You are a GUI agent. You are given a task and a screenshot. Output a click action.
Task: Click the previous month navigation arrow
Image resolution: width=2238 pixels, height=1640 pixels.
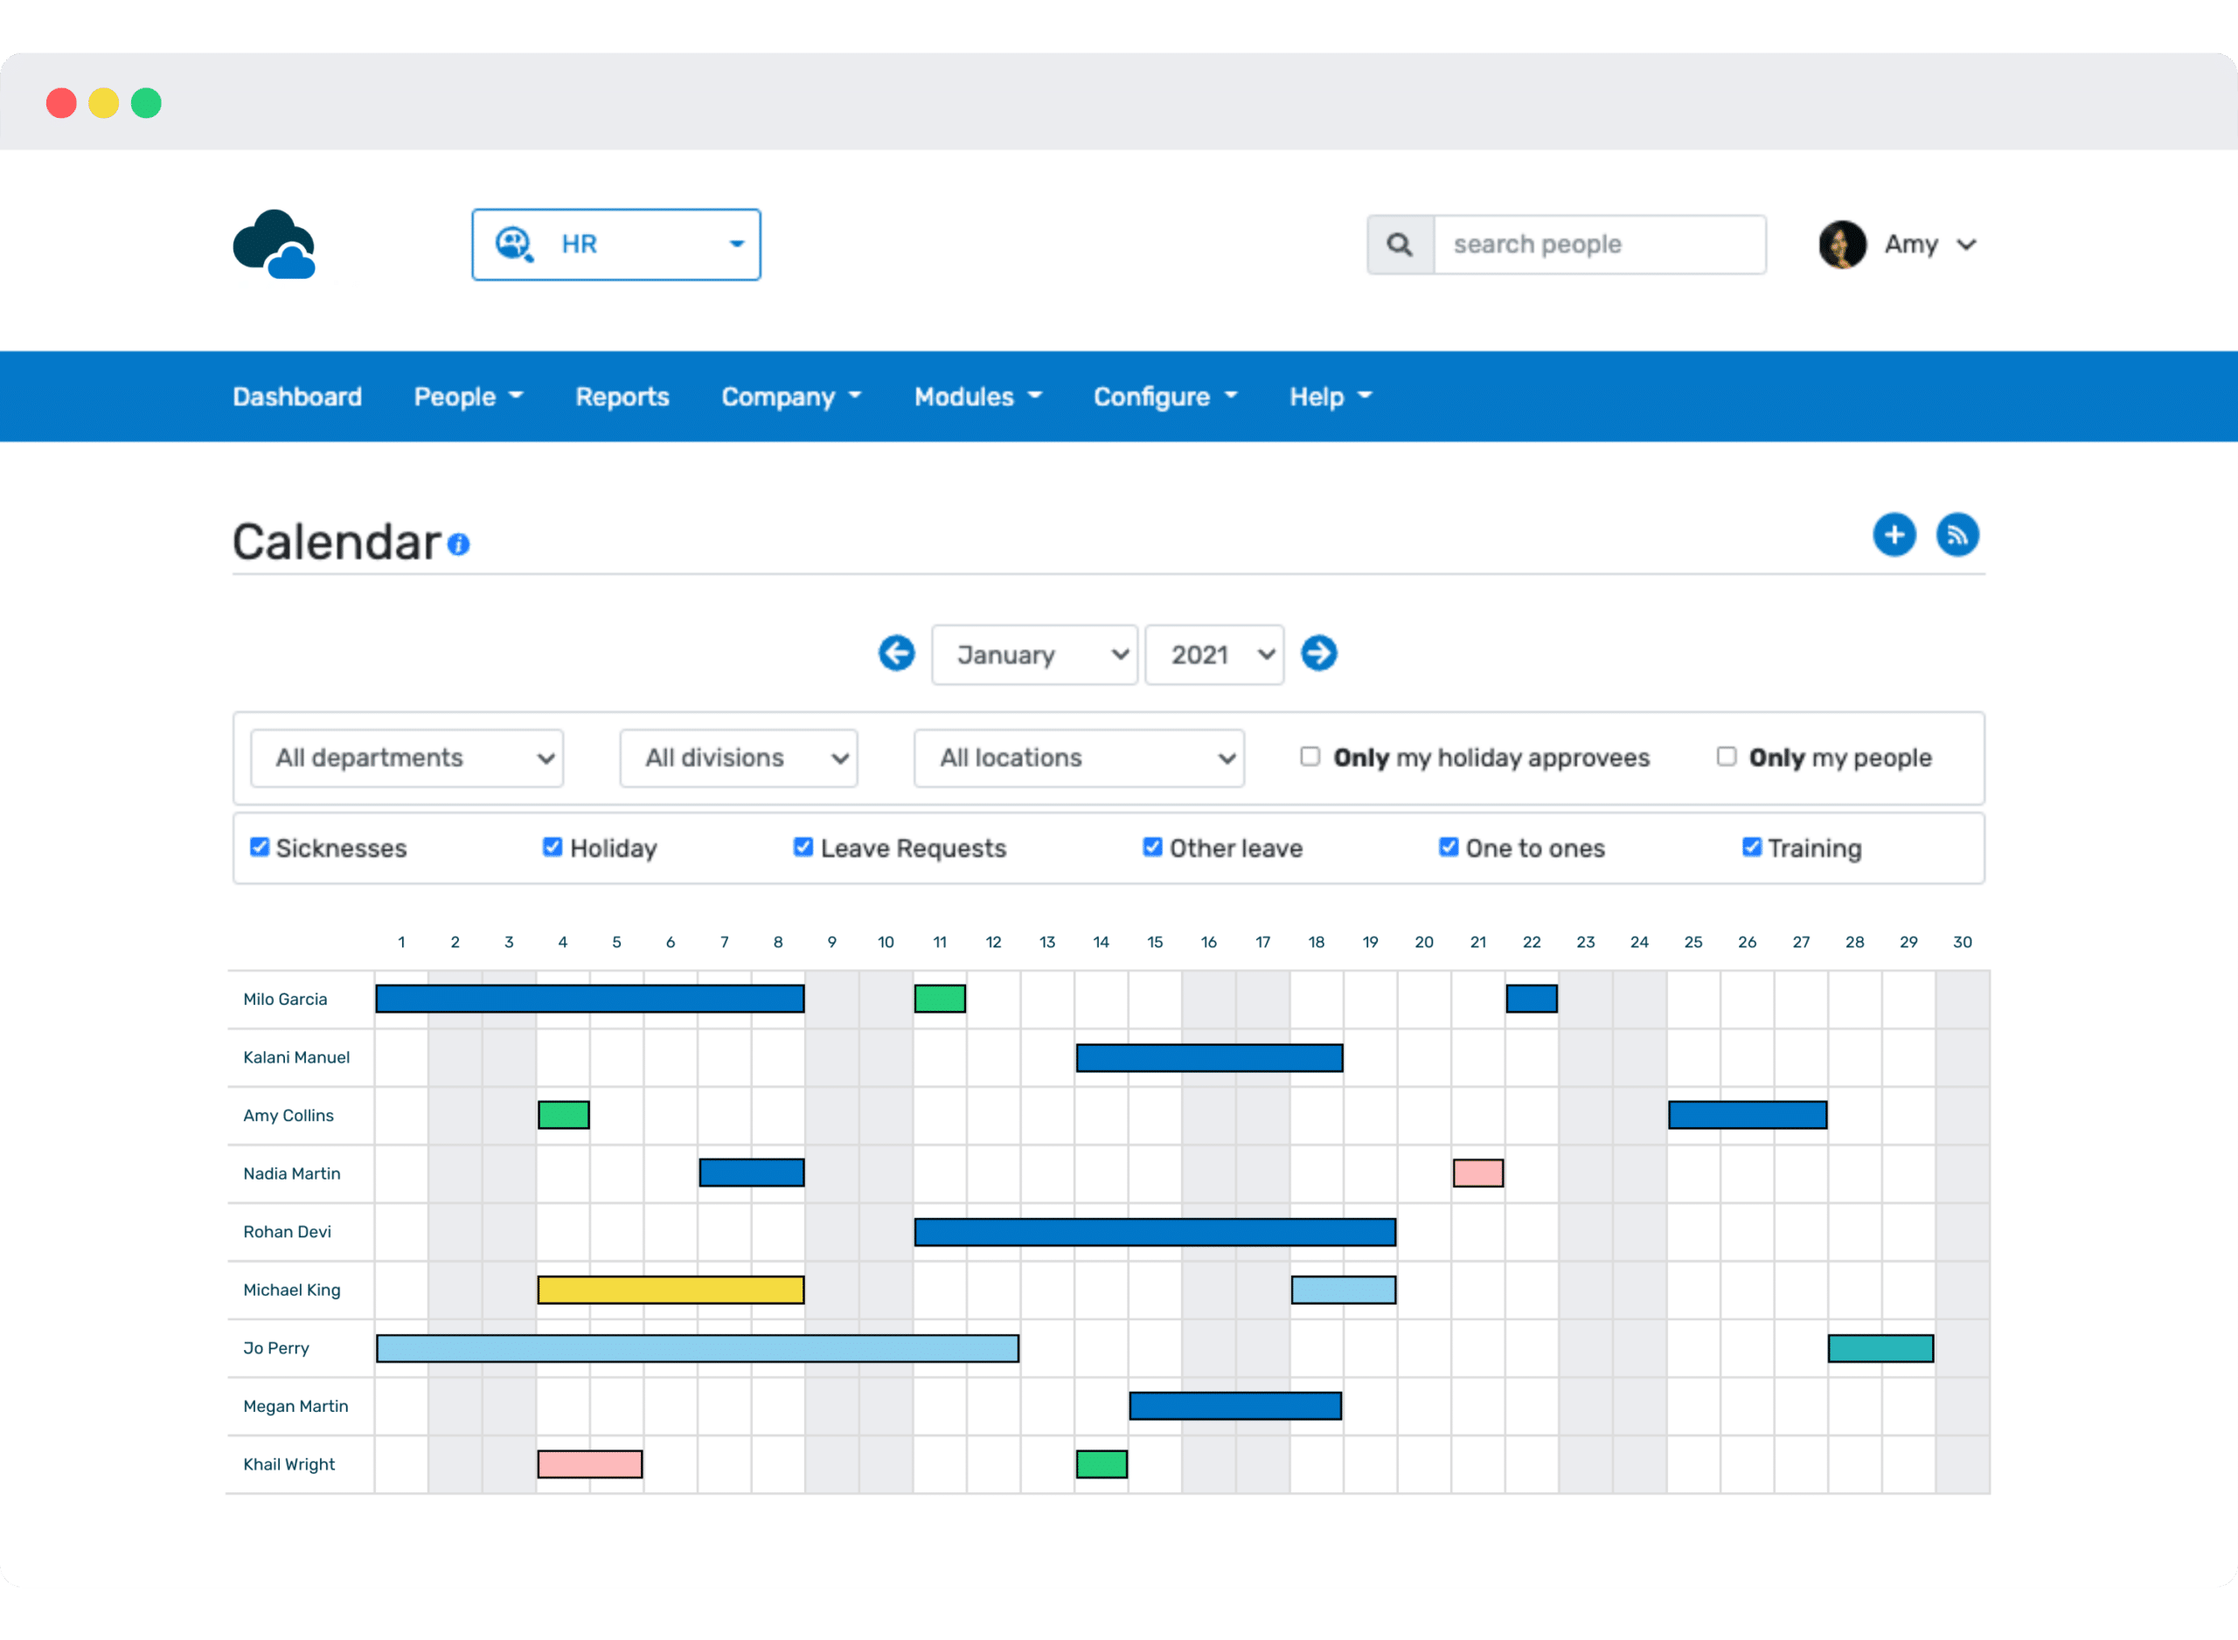pyautogui.click(x=897, y=654)
